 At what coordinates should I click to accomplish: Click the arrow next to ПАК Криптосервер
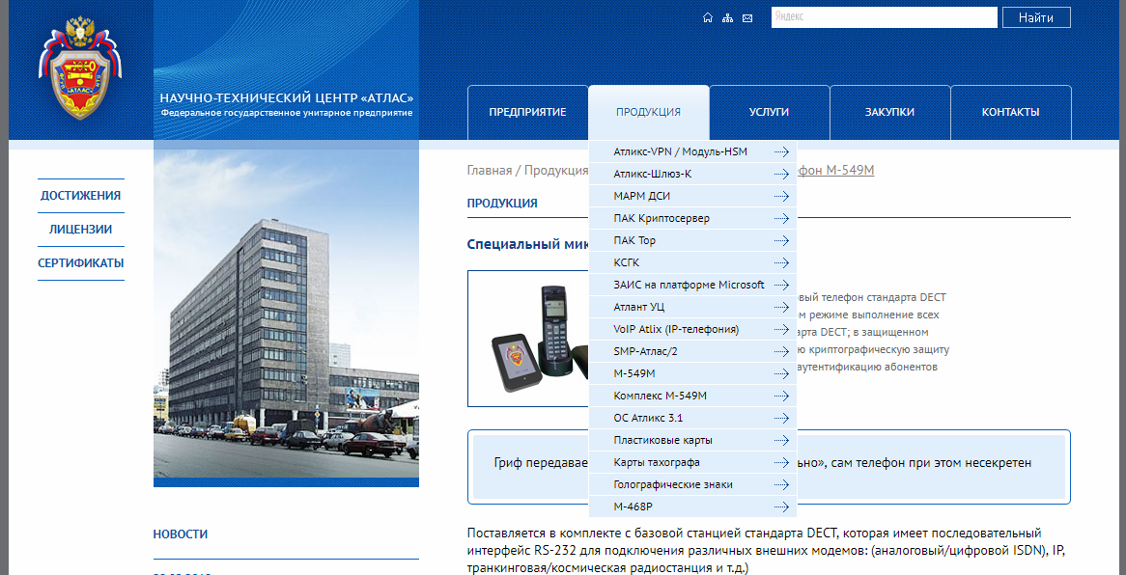click(x=781, y=218)
